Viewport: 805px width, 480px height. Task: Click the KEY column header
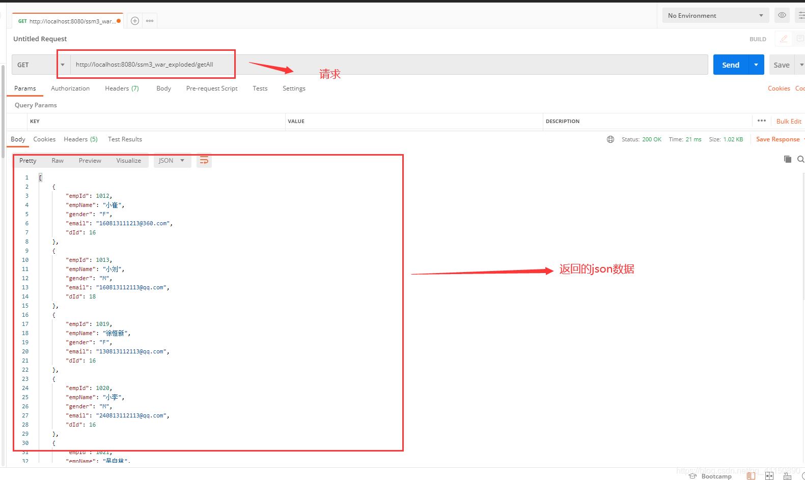[x=35, y=121]
